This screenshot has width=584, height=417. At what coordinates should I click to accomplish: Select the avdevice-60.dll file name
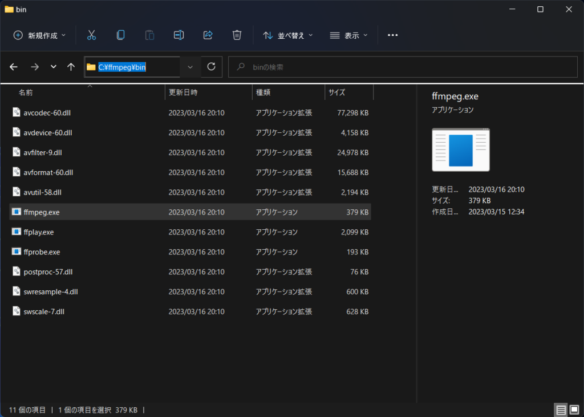coord(48,133)
